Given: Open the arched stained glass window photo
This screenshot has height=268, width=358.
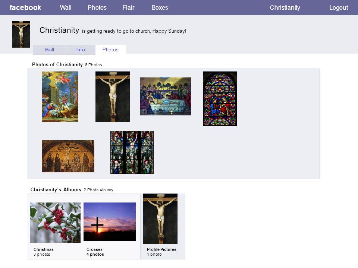Looking at the screenshot, I should click(x=220, y=99).
